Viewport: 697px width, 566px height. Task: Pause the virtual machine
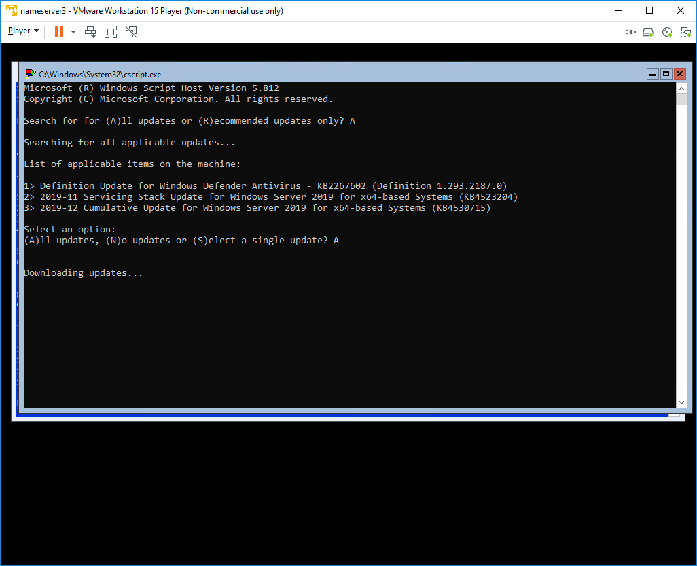pos(58,31)
